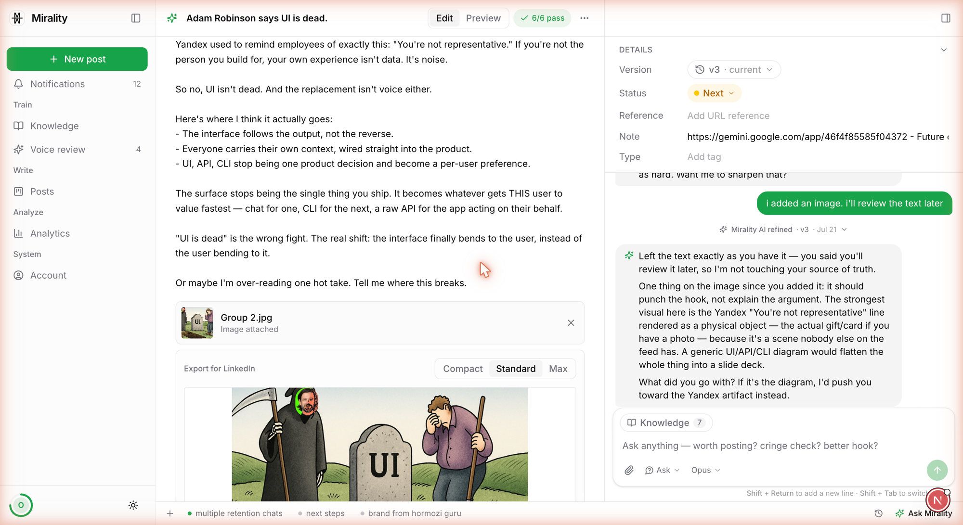Click the Add tag type field

704,156
